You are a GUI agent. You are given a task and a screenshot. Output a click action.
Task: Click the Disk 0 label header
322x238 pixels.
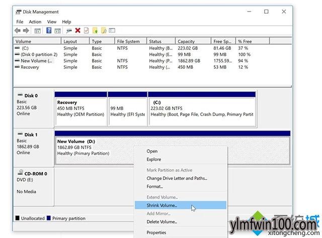31,95
